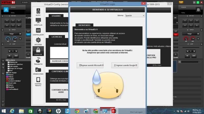204x114 pixels.
Task: Toggle the red VINYL button on deck B
Action: pos(176,35)
